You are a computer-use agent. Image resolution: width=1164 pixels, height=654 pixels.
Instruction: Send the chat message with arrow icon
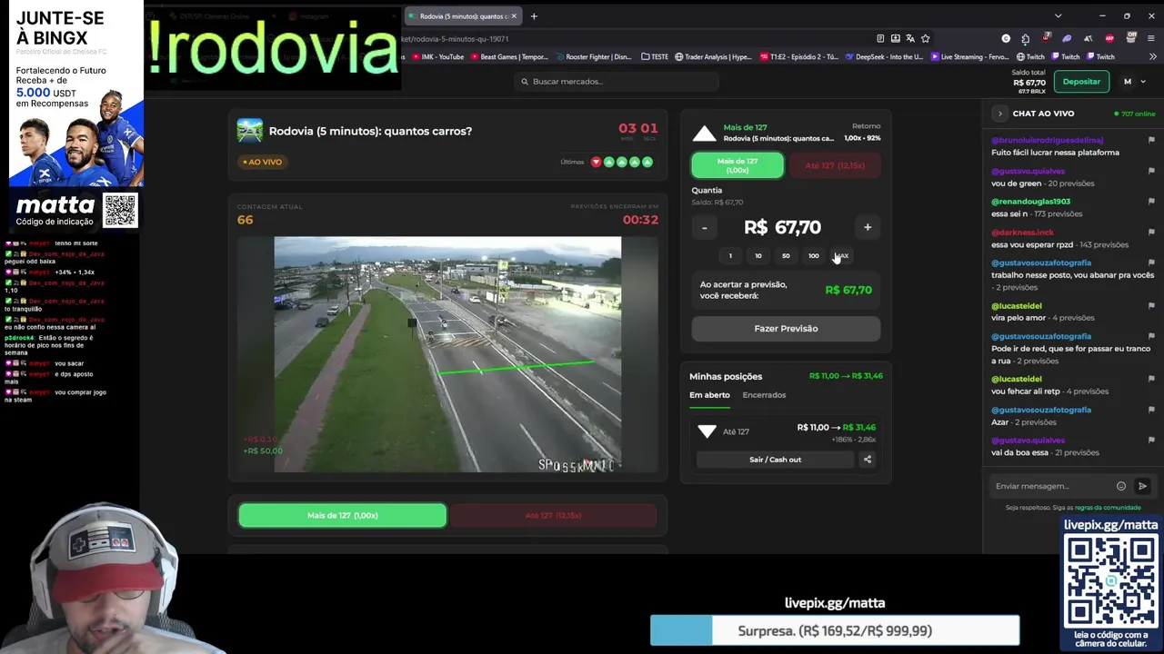[x=1143, y=486]
